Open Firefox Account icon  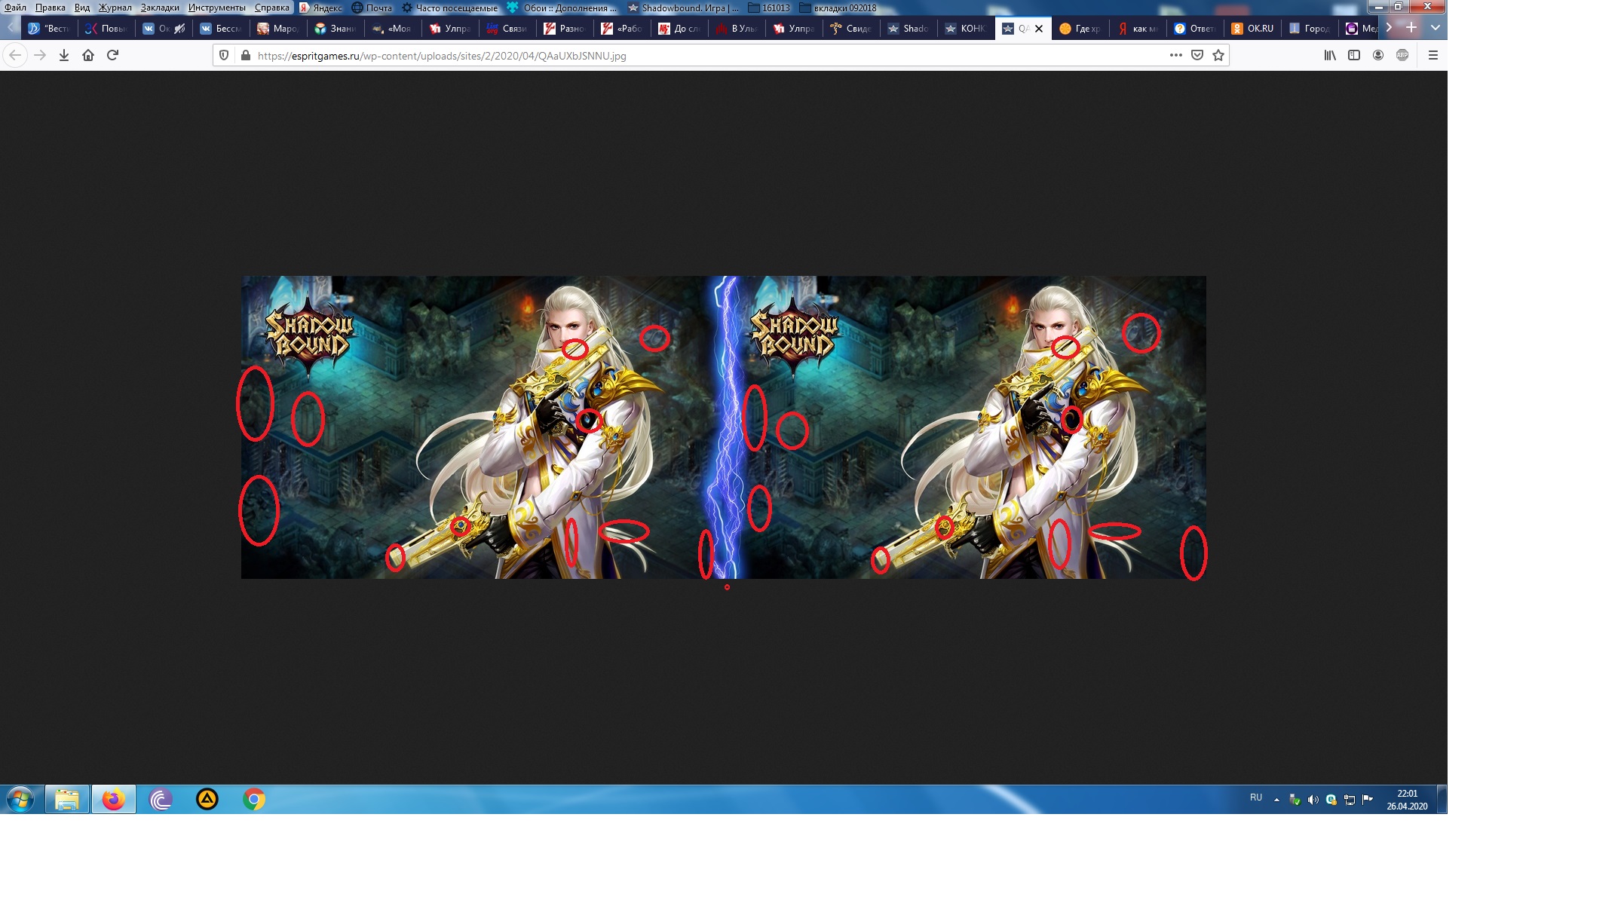1378,55
